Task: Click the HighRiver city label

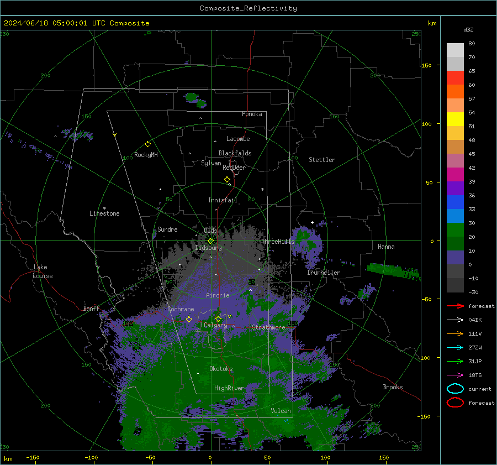Action: [x=229, y=388]
